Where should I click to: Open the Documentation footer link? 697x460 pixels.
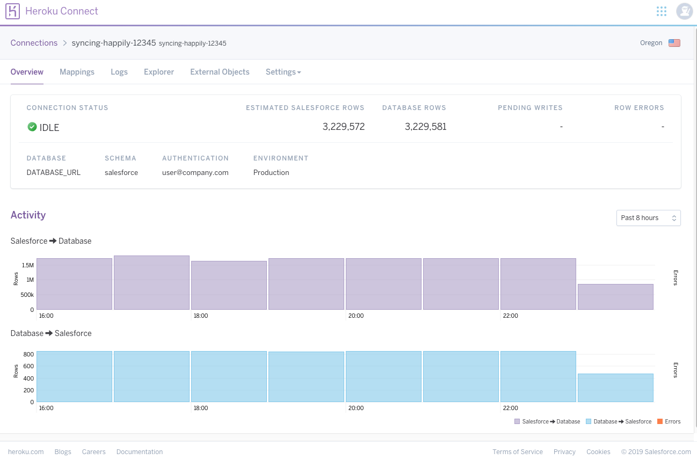(140, 452)
